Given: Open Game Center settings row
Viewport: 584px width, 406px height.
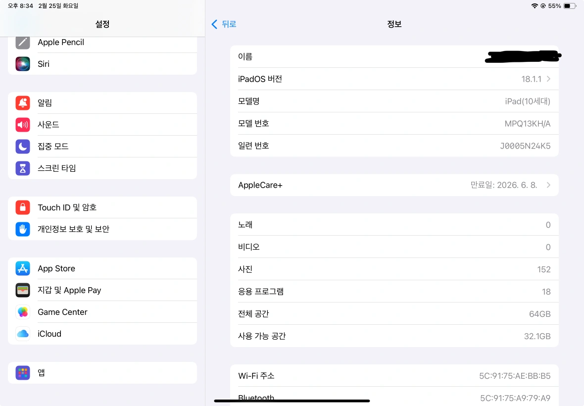Looking at the screenshot, I should pos(102,312).
